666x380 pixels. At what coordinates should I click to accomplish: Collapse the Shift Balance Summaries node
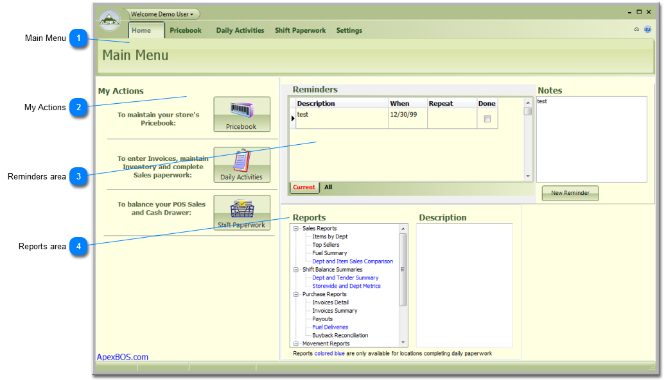click(x=296, y=270)
